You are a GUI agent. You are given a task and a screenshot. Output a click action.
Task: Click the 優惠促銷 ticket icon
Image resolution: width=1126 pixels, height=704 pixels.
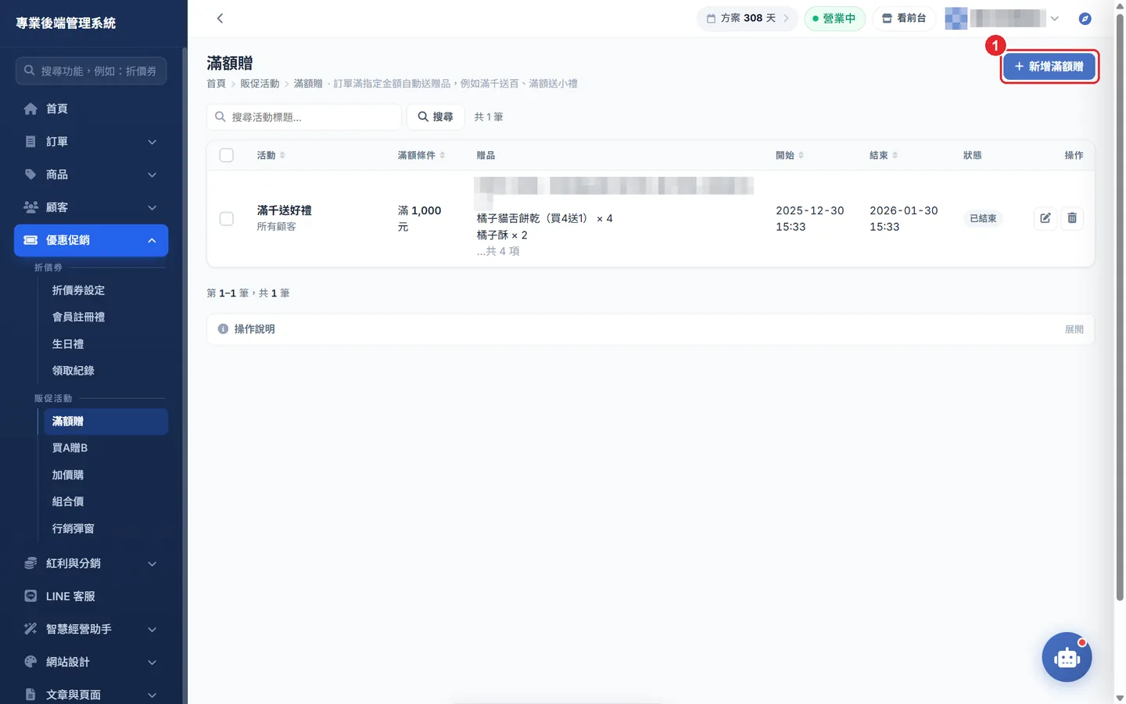pyautogui.click(x=30, y=240)
